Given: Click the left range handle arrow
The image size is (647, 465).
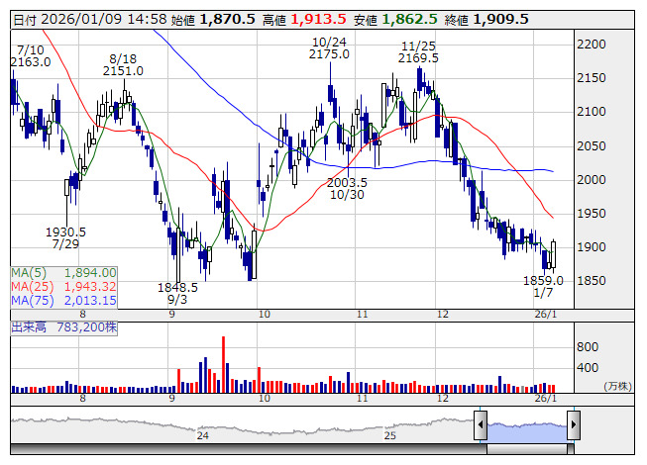Looking at the screenshot, I should point(481,424).
